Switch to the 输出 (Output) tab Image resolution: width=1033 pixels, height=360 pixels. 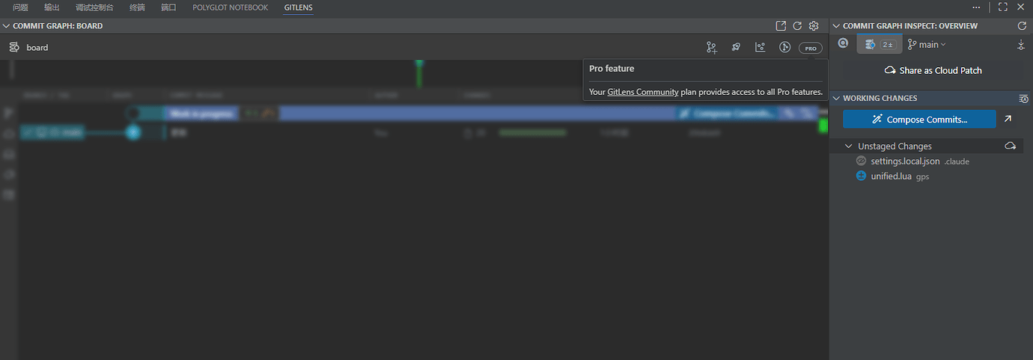52,7
